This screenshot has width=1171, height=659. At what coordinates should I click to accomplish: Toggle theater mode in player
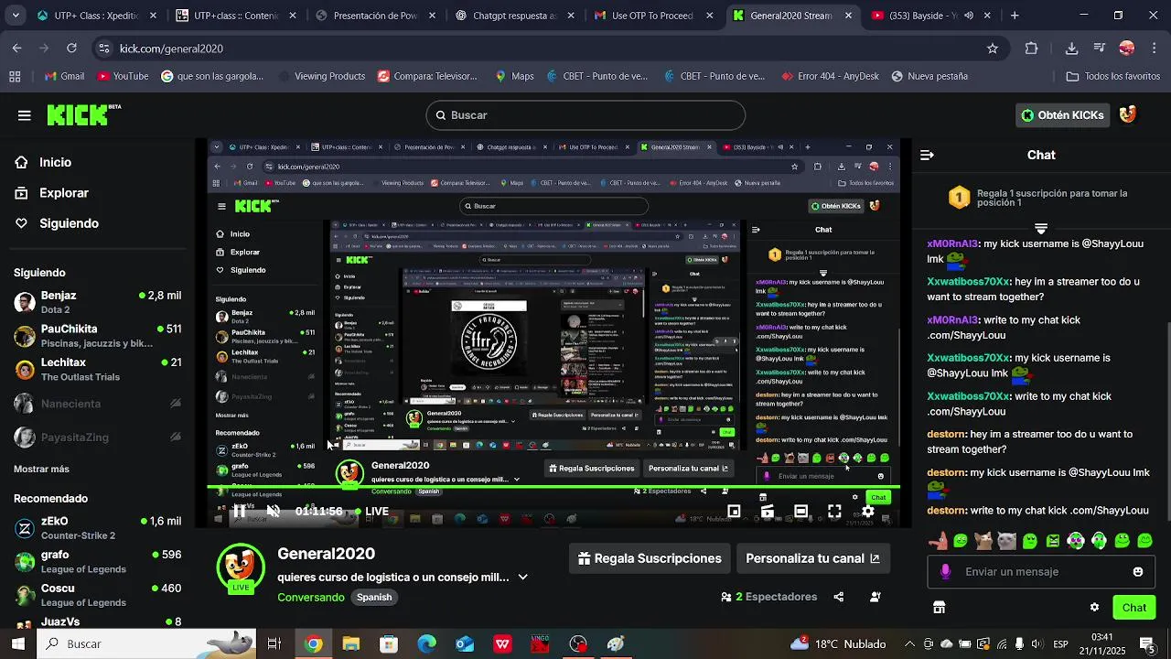click(x=800, y=512)
